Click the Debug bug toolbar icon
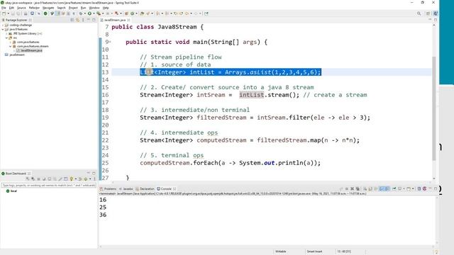454x255 pixels. click(x=81, y=13)
